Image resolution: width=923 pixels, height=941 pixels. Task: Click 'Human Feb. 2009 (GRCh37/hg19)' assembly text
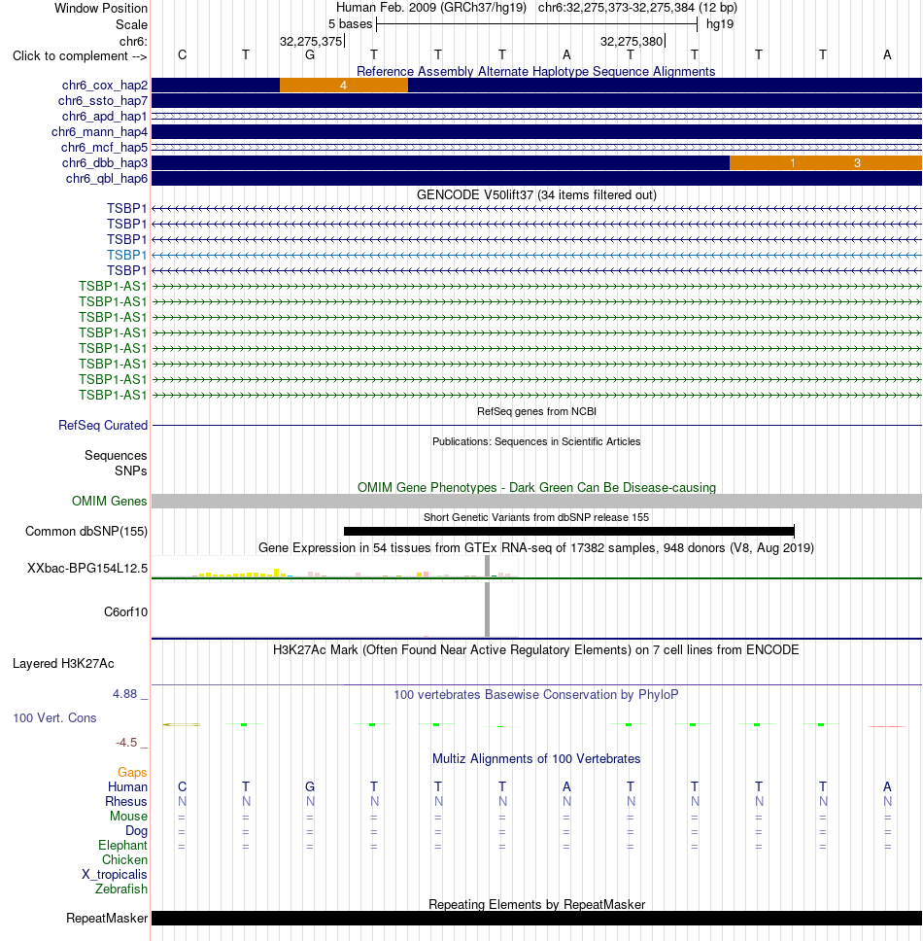click(431, 8)
